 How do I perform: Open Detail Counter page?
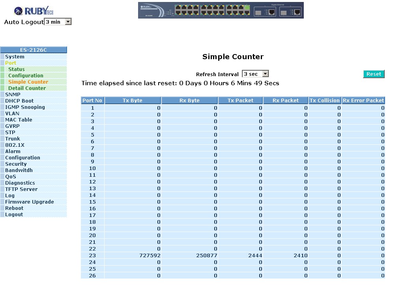point(27,88)
